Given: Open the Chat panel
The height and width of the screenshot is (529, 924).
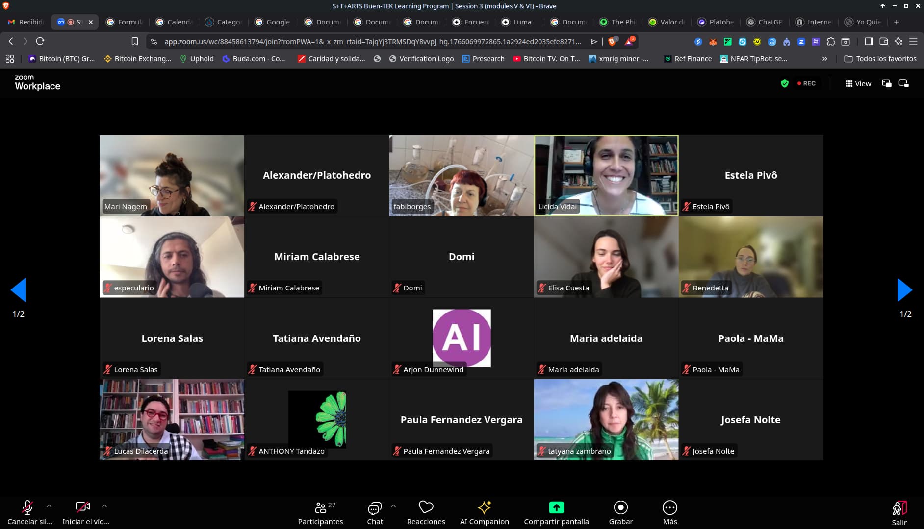Looking at the screenshot, I should [375, 512].
